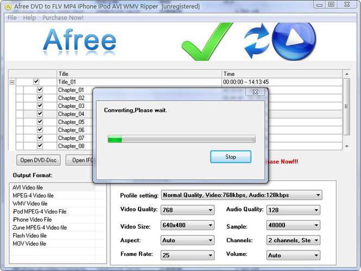361x271 pixels.
Task: Click the blue play sphere icon
Action: (294, 41)
